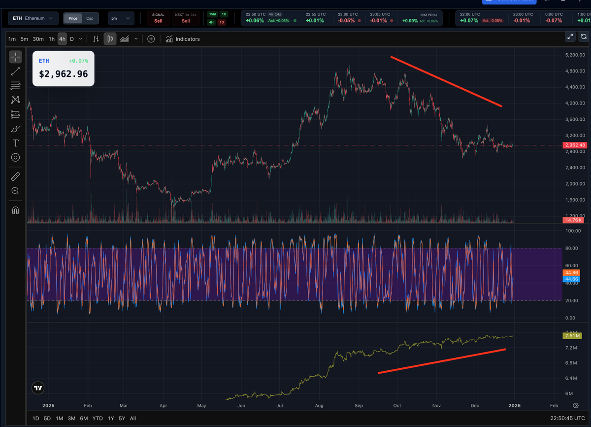Refresh the chart with reload icon

[x=584, y=36]
